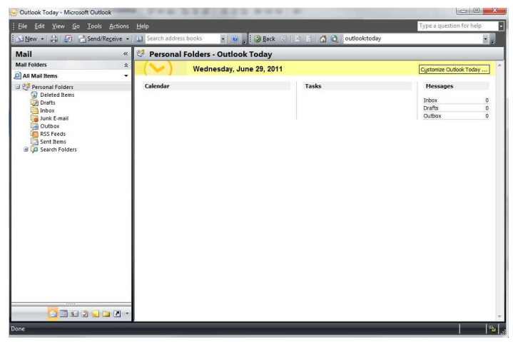The image size is (513, 344).
Task: Click the outlook:today address field
Action: click(413, 38)
